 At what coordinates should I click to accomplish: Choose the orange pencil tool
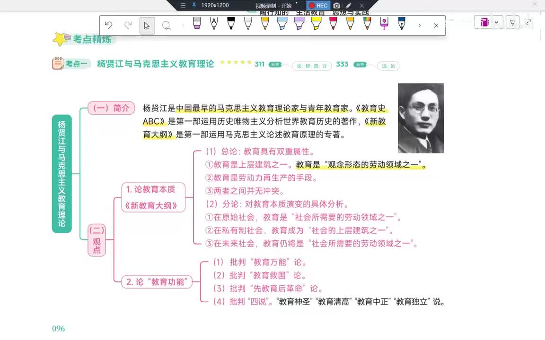pos(350,23)
